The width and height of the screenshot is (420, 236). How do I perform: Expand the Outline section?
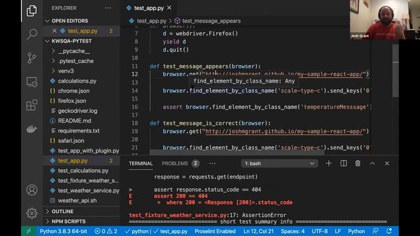click(x=81, y=211)
